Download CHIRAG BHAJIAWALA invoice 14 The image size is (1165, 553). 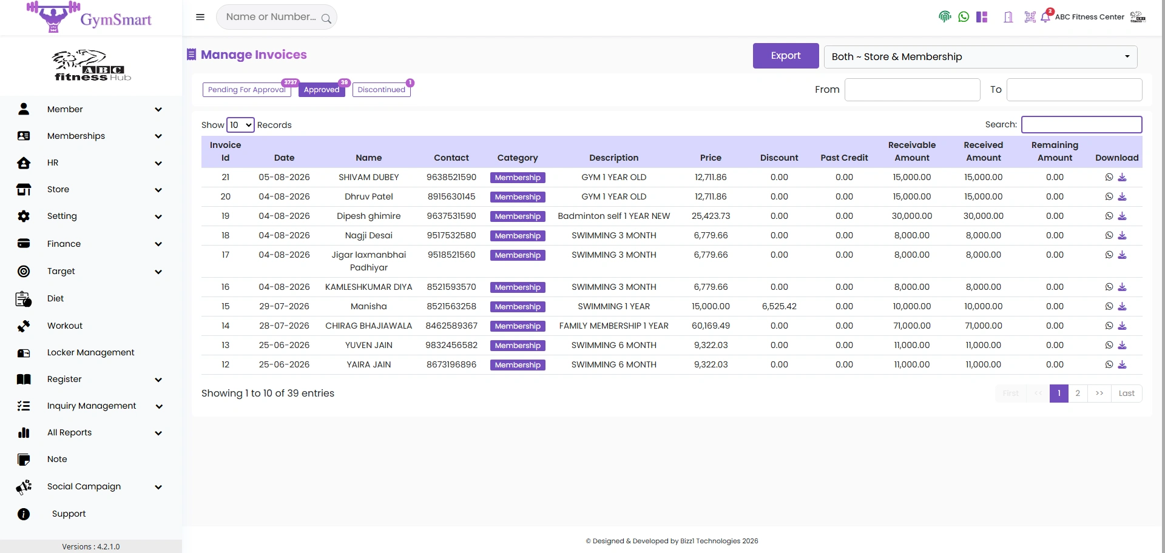[x=1122, y=326]
